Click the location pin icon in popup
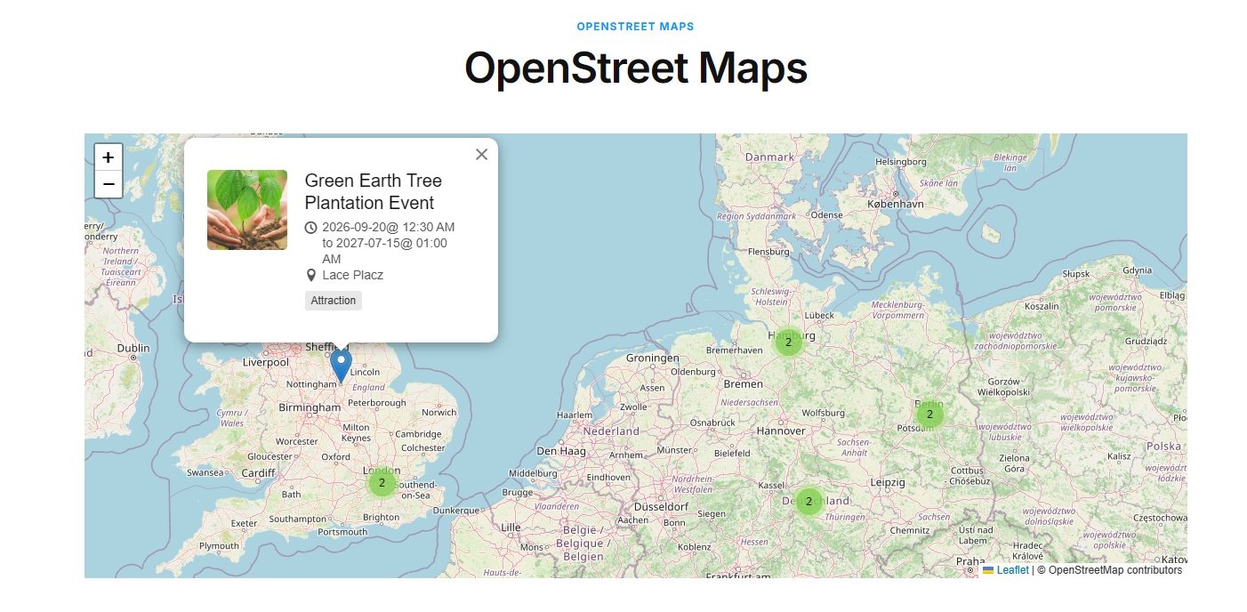The height and width of the screenshot is (612, 1247). coord(310,276)
